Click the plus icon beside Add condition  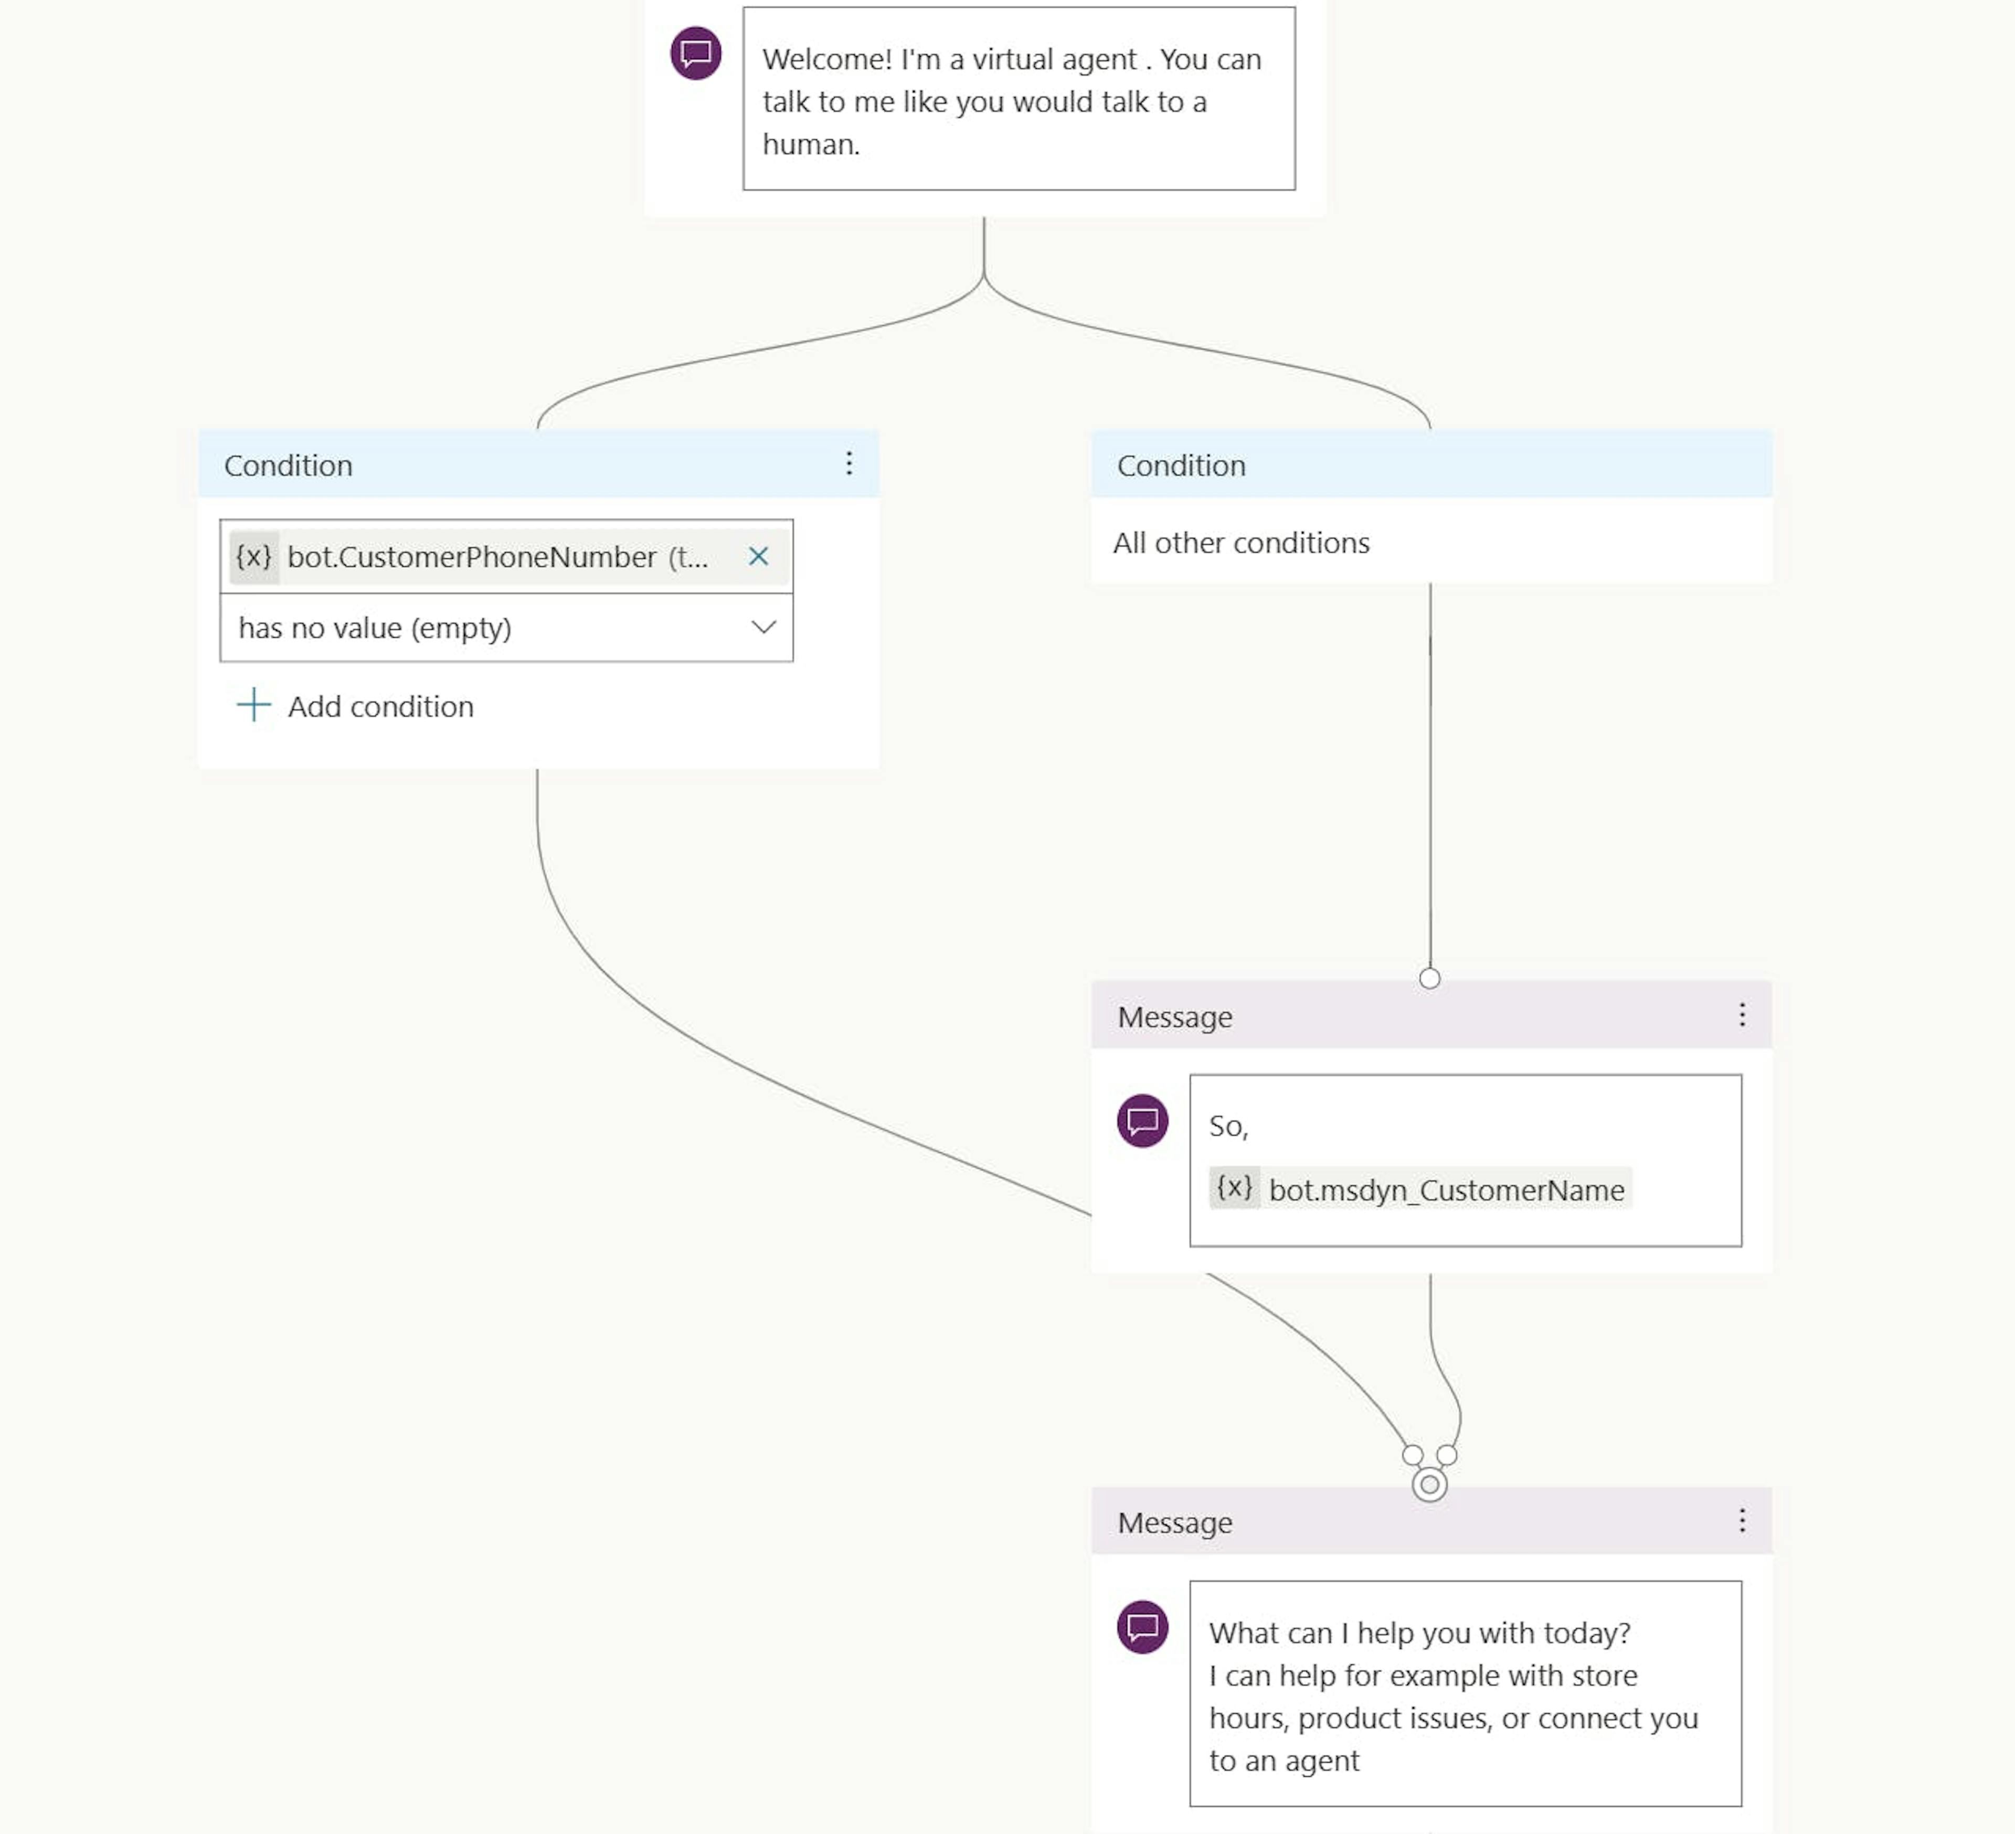pos(254,705)
